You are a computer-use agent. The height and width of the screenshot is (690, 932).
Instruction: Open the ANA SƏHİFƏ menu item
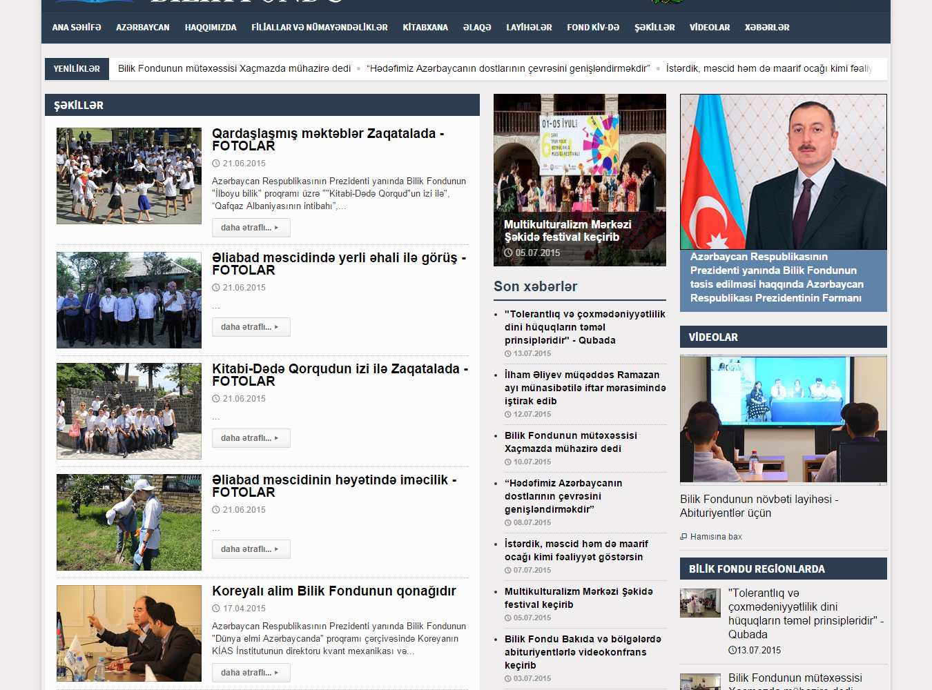coord(77,28)
